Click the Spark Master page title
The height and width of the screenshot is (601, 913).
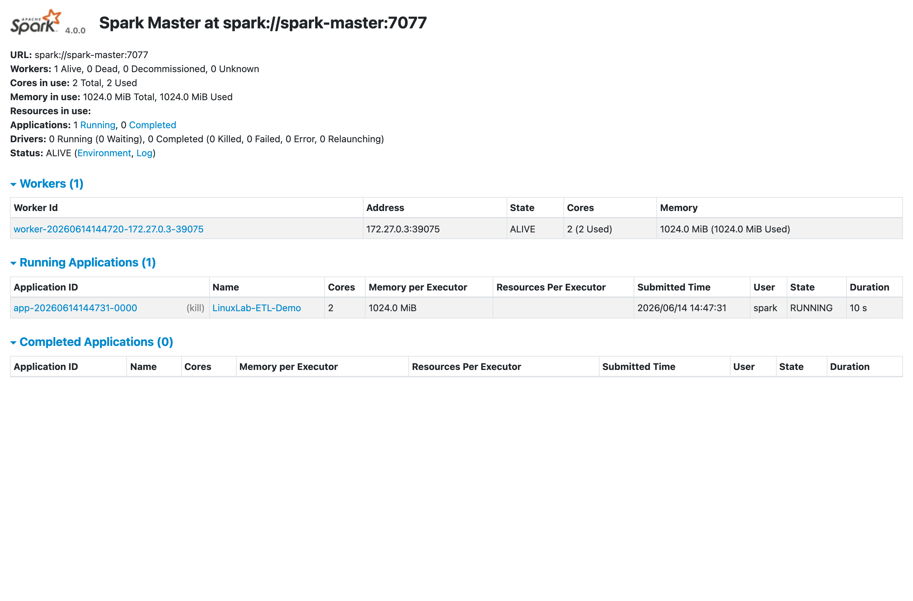click(263, 23)
